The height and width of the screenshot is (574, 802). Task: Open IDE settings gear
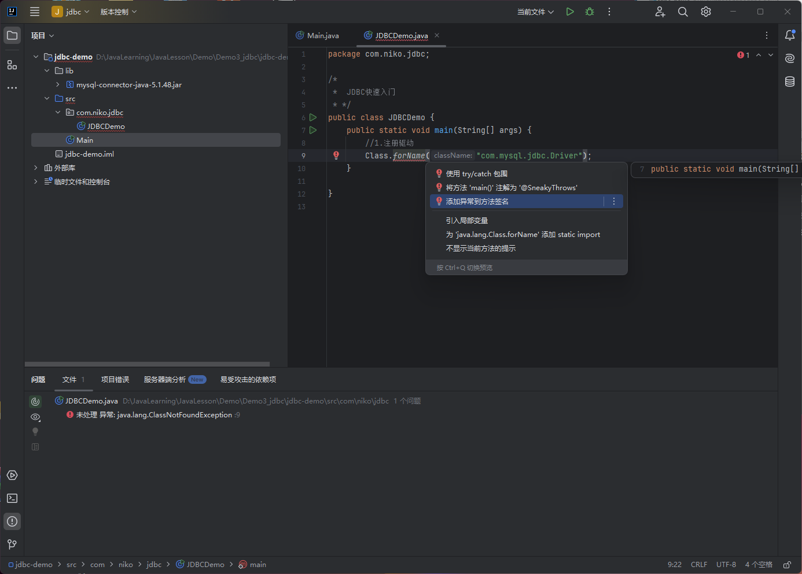point(706,12)
